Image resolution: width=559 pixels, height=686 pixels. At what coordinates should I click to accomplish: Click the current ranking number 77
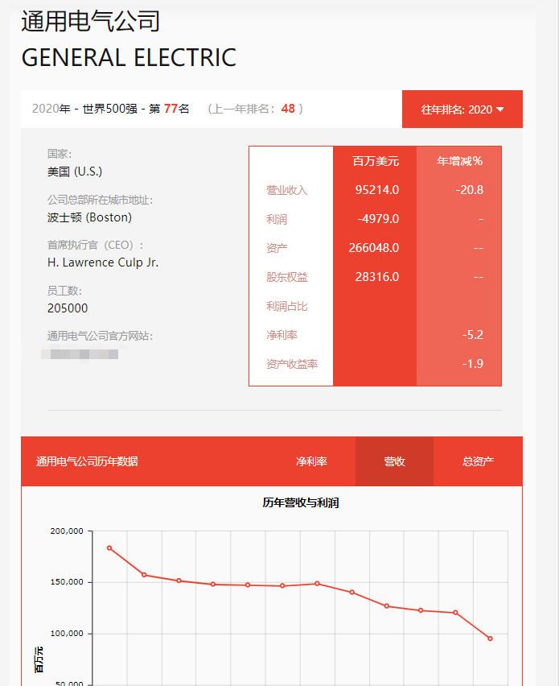coord(171,109)
